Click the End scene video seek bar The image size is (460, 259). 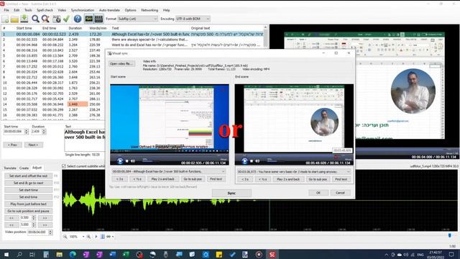(x=294, y=155)
